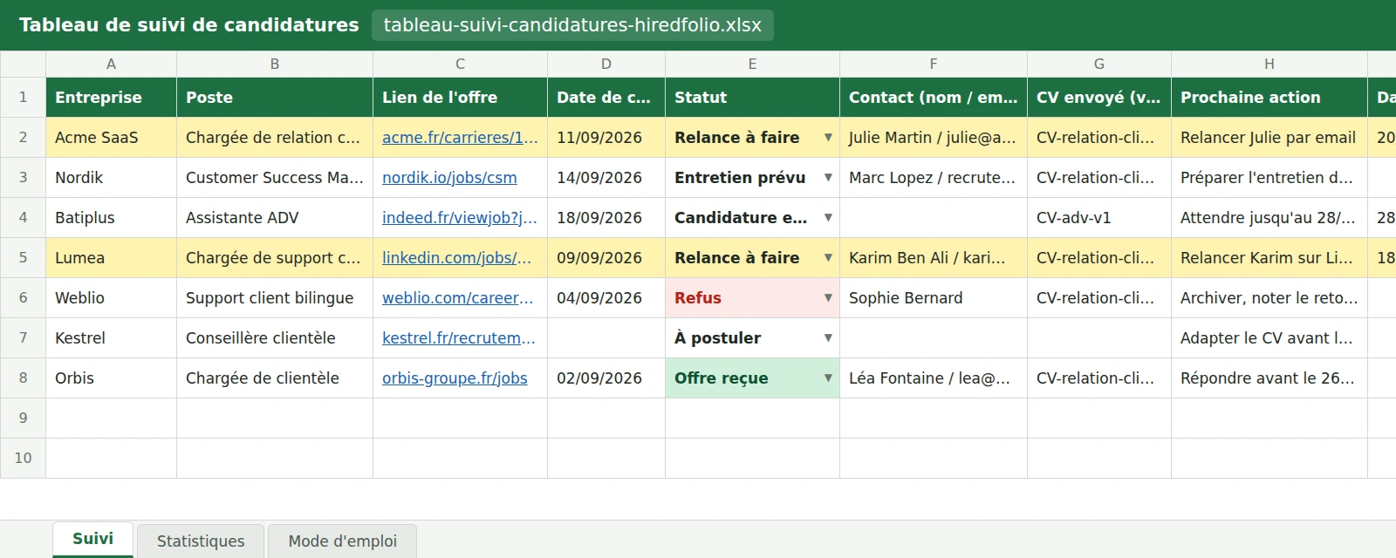Select the Orbis company cell
This screenshot has width=1396, height=558.
click(x=111, y=378)
